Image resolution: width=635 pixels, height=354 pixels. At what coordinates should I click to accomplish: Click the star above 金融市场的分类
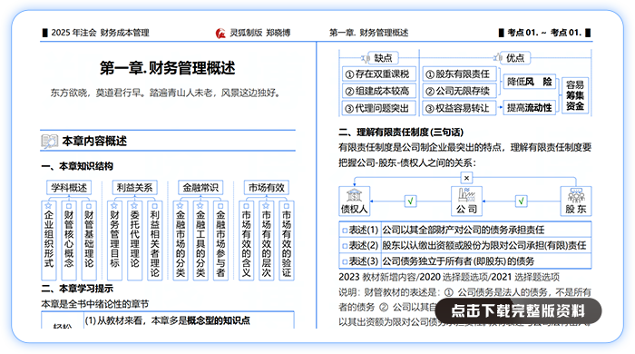(x=181, y=206)
